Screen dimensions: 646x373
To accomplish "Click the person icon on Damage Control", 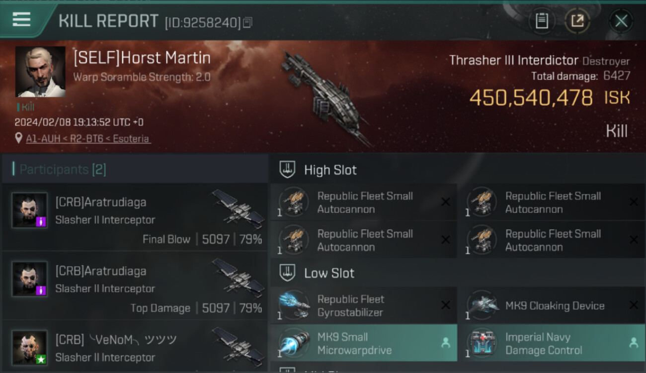I will (634, 343).
